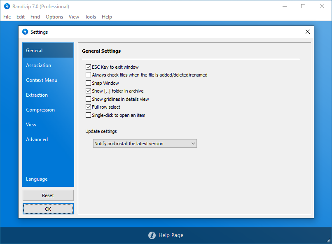Disable Full row select
The image size is (332, 244).
88,107
